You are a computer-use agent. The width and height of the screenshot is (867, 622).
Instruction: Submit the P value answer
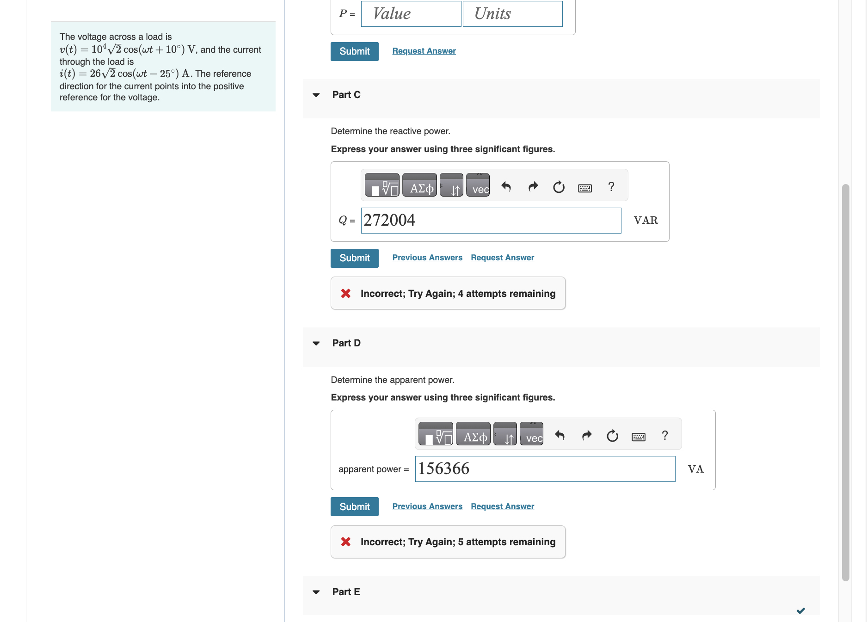[x=355, y=51]
